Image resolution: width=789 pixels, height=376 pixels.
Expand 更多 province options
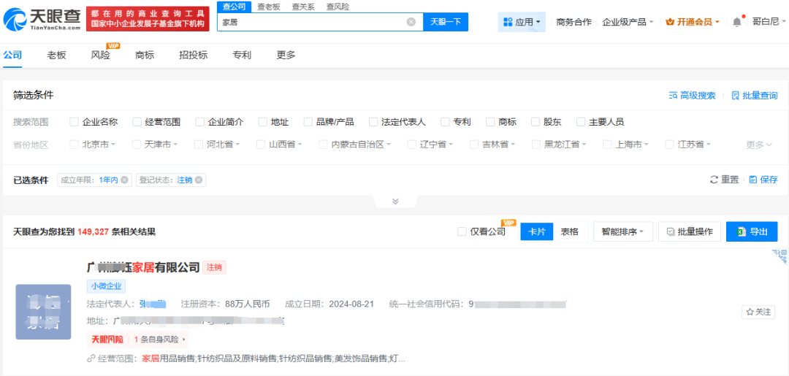click(x=758, y=145)
